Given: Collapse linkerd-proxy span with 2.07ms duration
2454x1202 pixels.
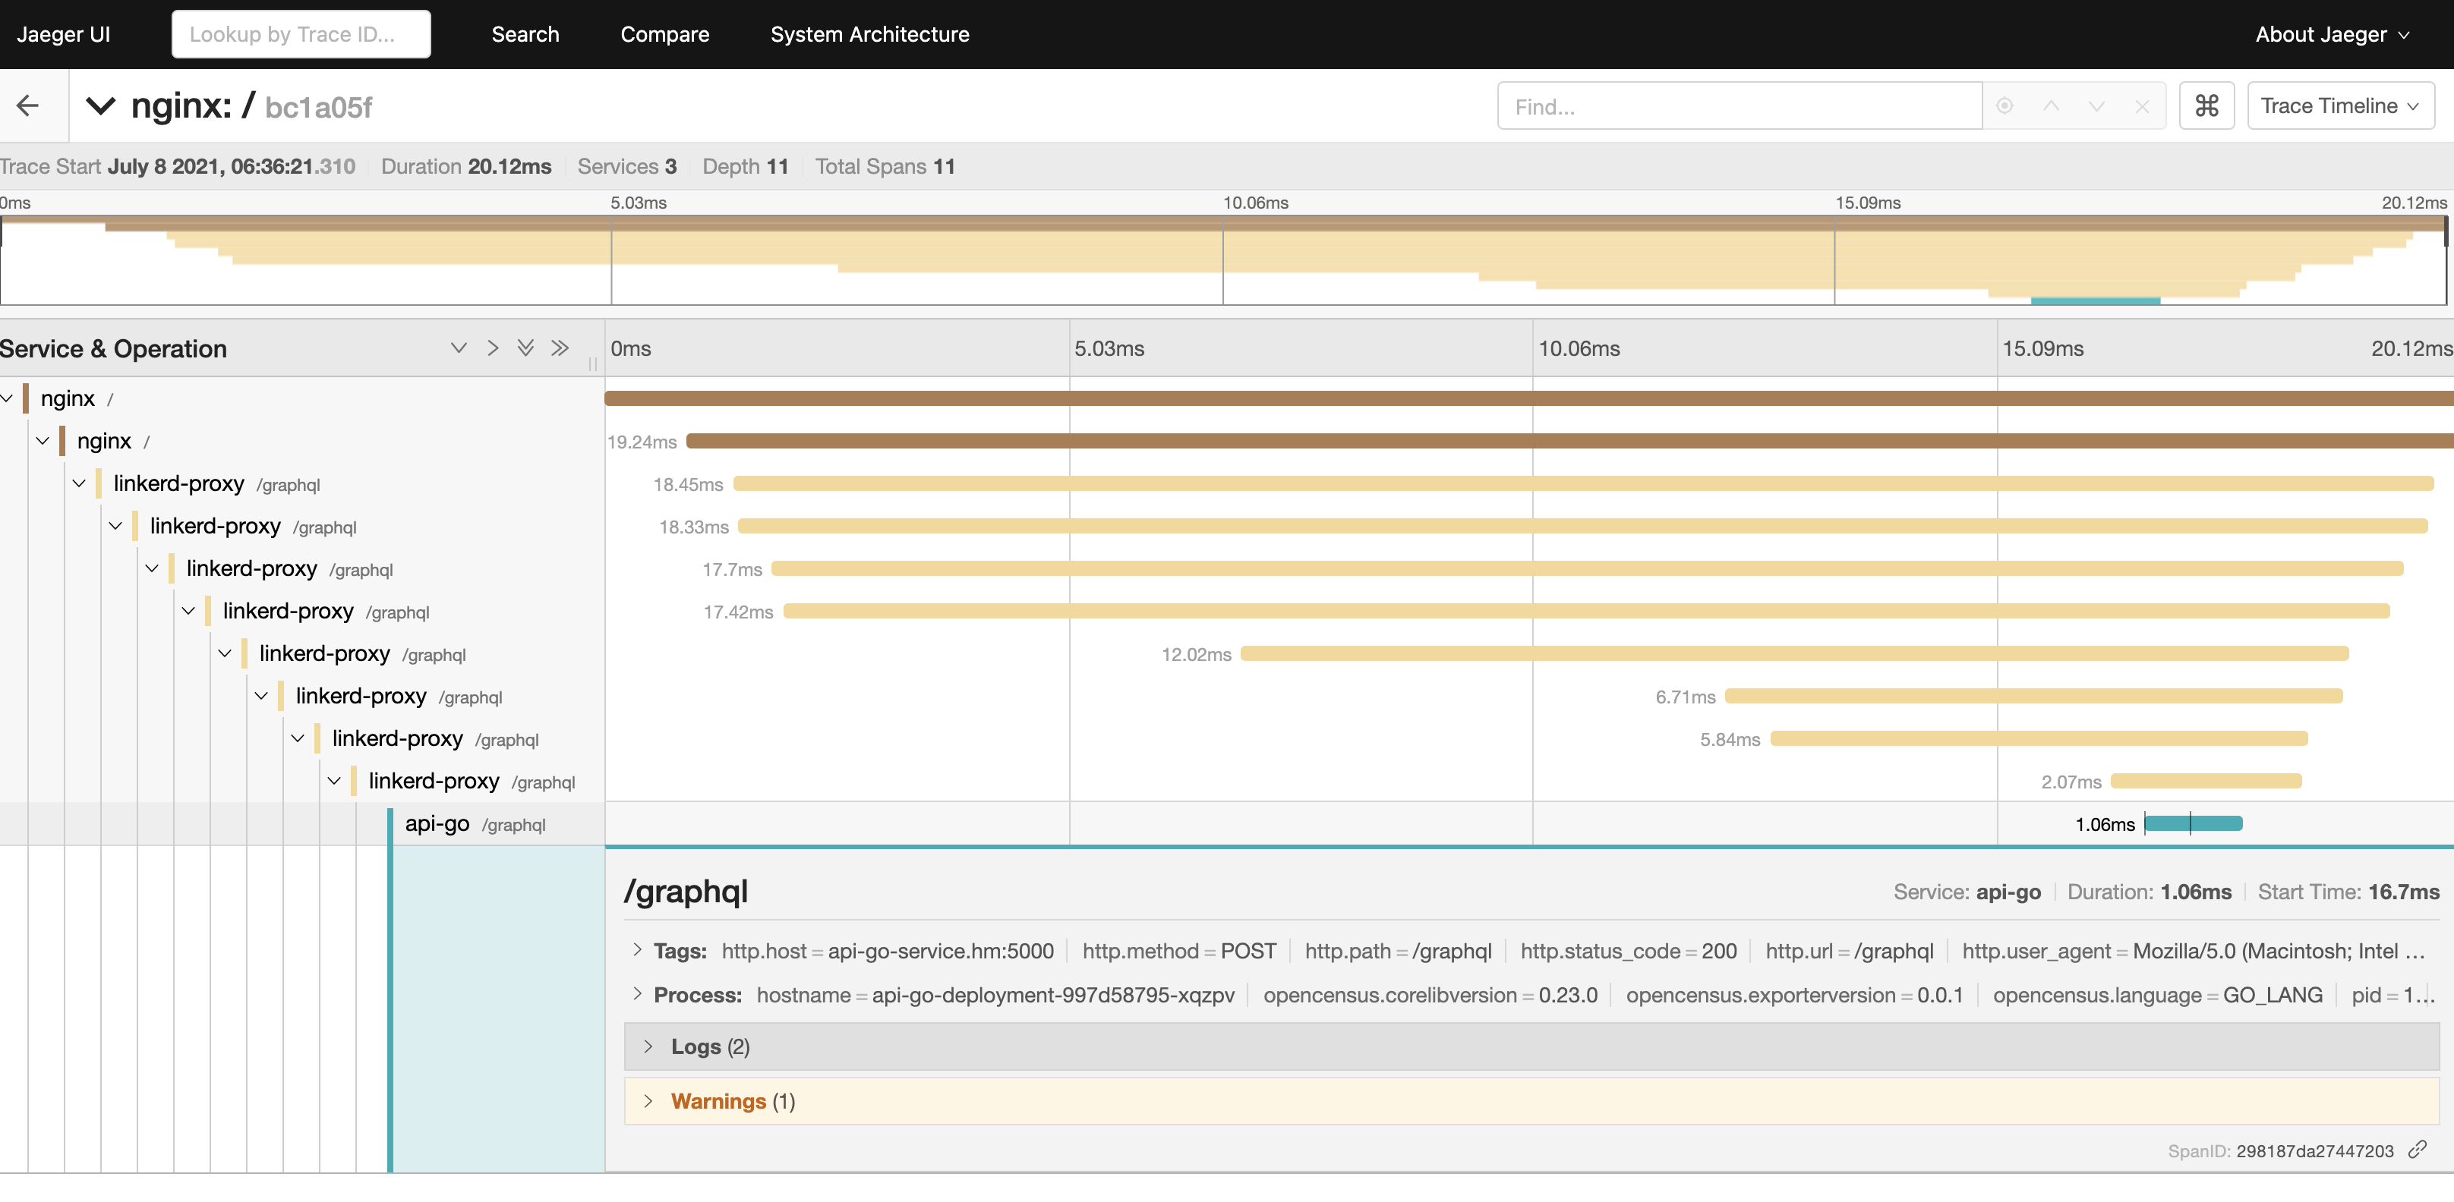Looking at the screenshot, I should tap(334, 781).
